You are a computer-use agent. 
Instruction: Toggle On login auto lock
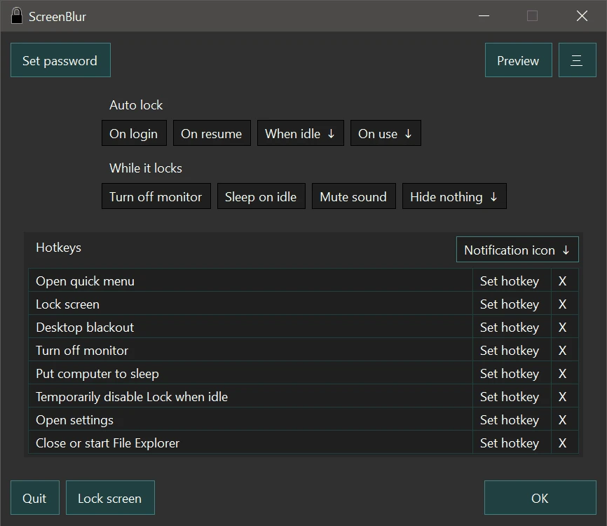tap(134, 133)
